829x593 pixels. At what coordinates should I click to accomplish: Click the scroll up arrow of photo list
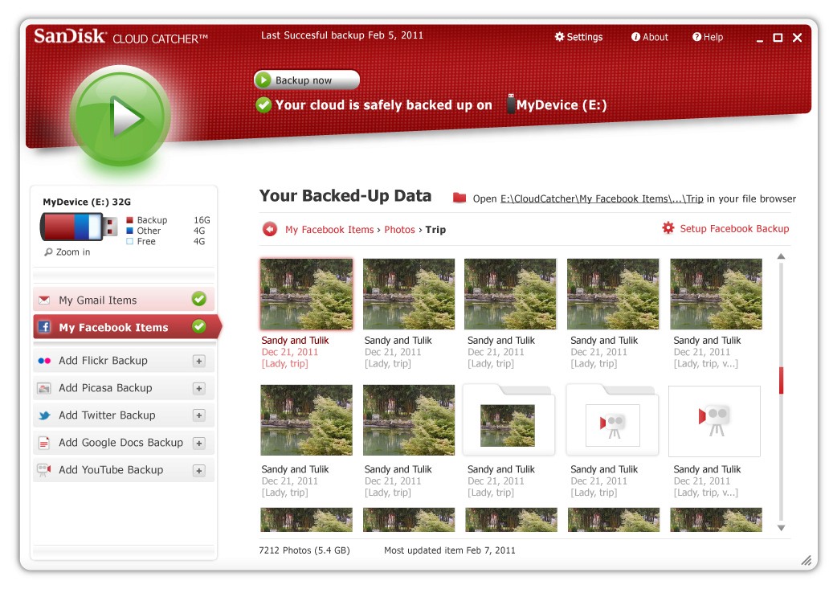(781, 256)
